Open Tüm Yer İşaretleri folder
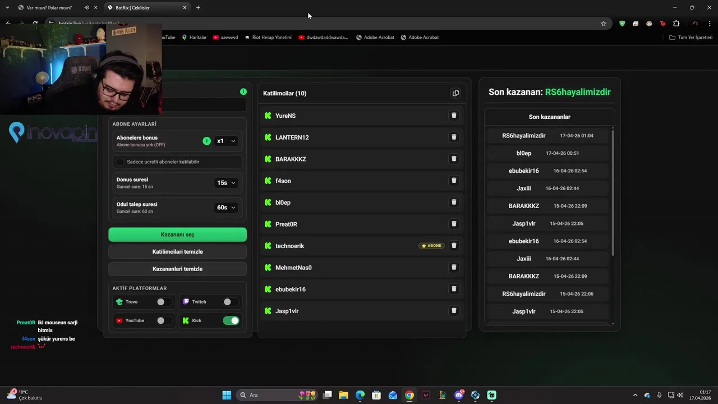The width and height of the screenshot is (718, 404). (691, 37)
